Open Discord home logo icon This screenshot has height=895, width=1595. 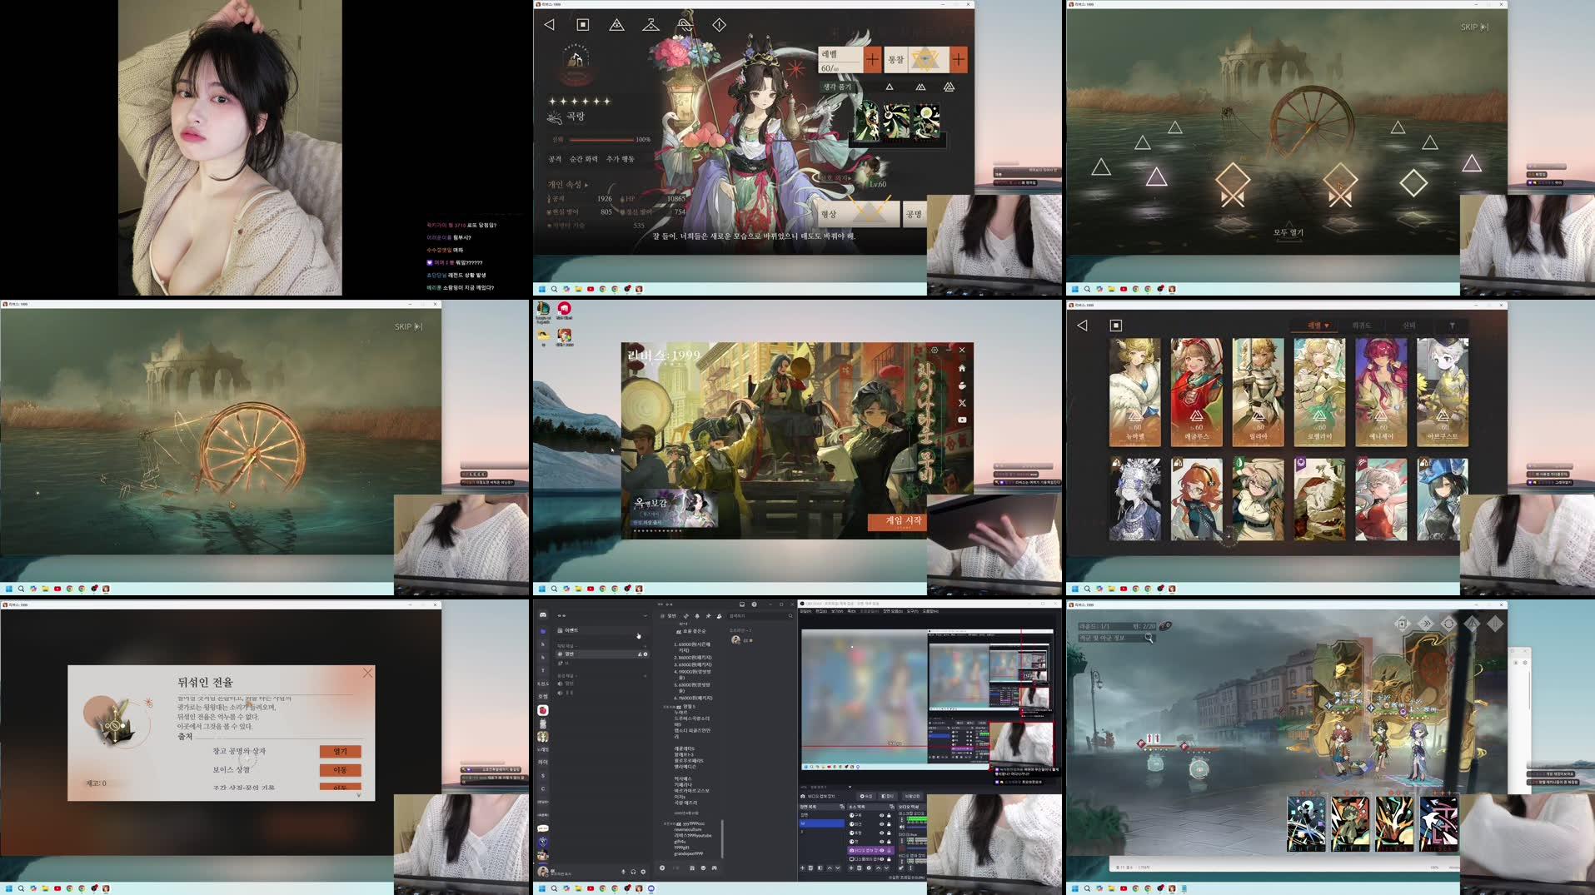(543, 614)
